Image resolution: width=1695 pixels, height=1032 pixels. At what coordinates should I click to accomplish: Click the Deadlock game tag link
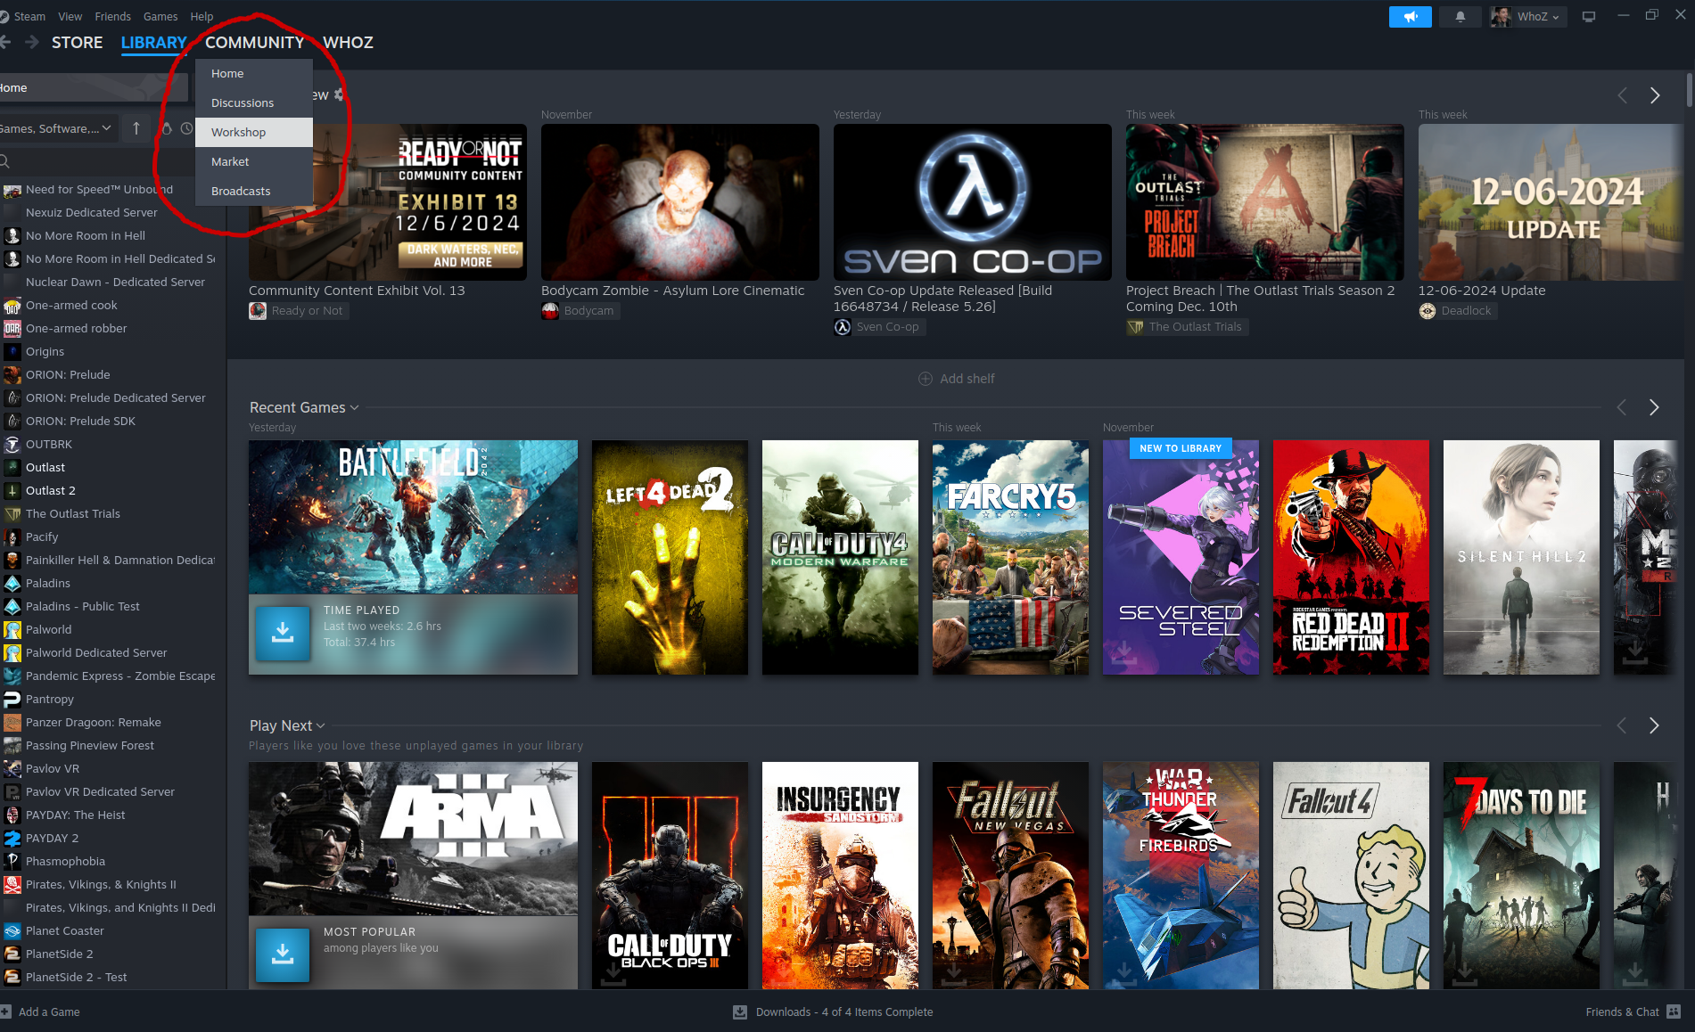click(1458, 310)
